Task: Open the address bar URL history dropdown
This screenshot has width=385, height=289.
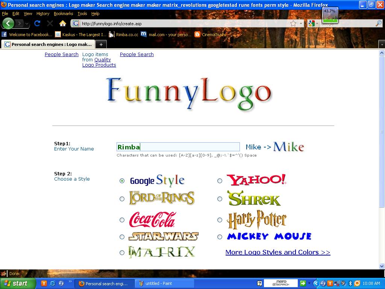Action: [x=301, y=24]
